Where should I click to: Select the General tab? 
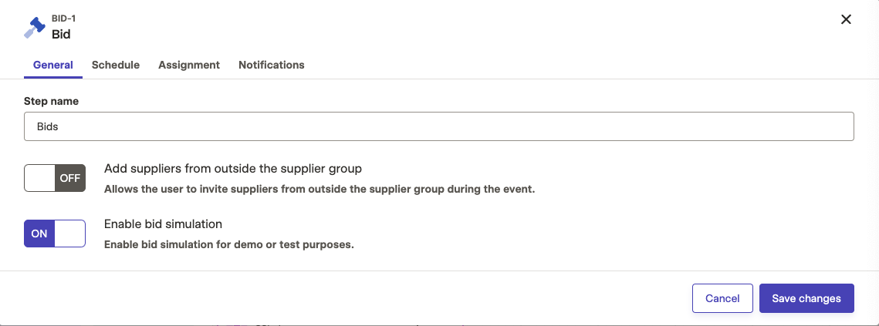click(53, 65)
